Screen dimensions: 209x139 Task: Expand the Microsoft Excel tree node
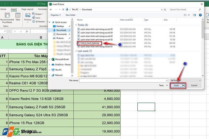pyautogui.click(x=50, y=59)
